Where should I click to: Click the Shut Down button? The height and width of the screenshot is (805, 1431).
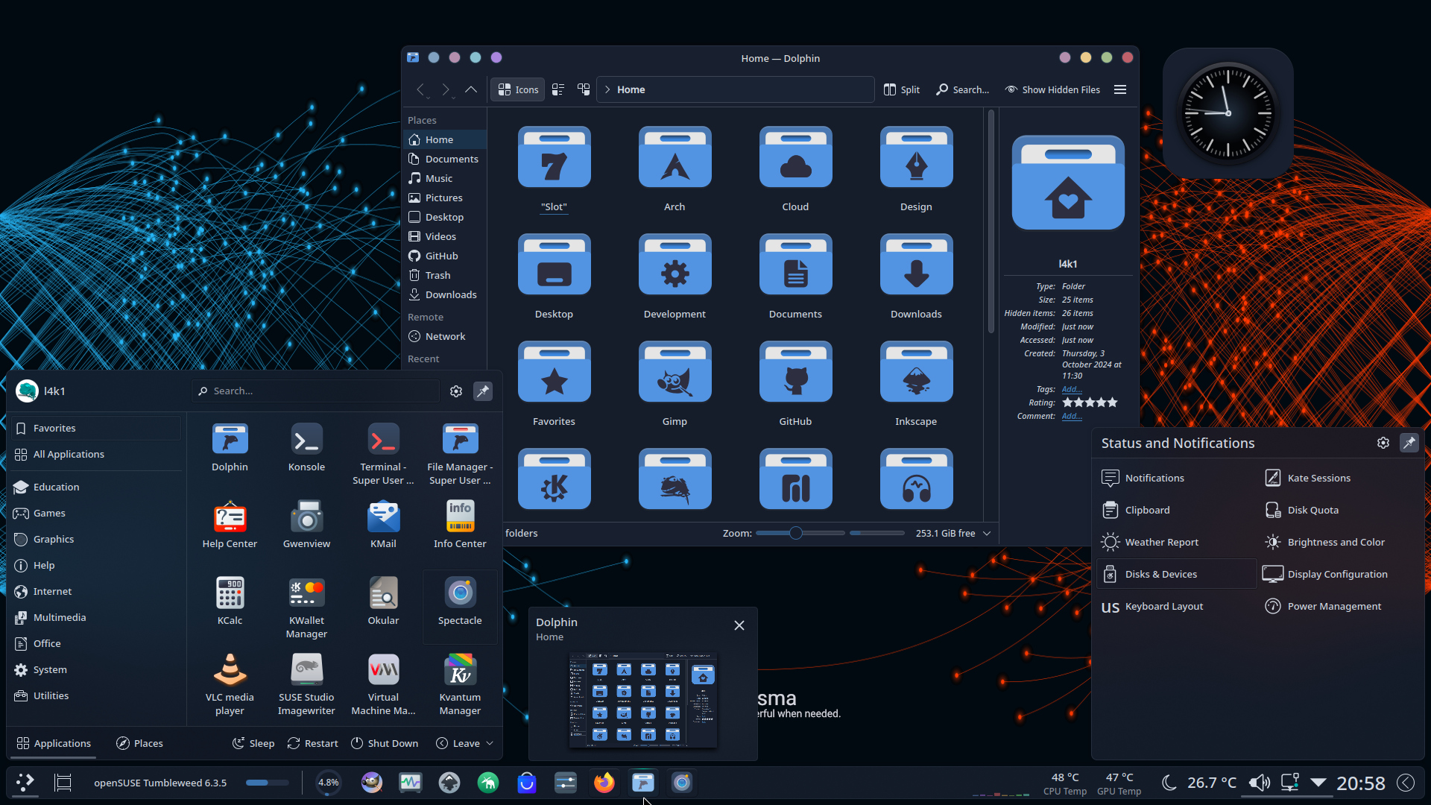385,743
